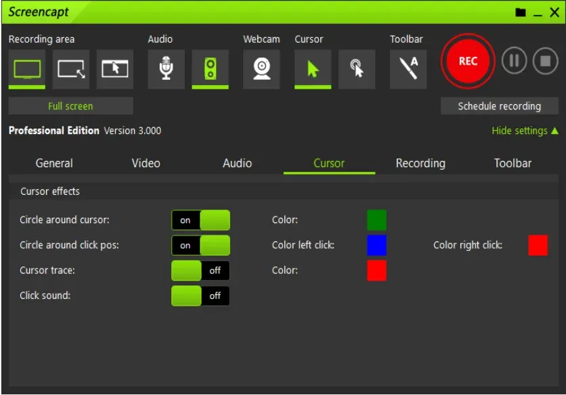The image size is (566, 395).
Task: Toggle show cursor arrow icon
Action: pyautogui.click(x=313, y=69)
